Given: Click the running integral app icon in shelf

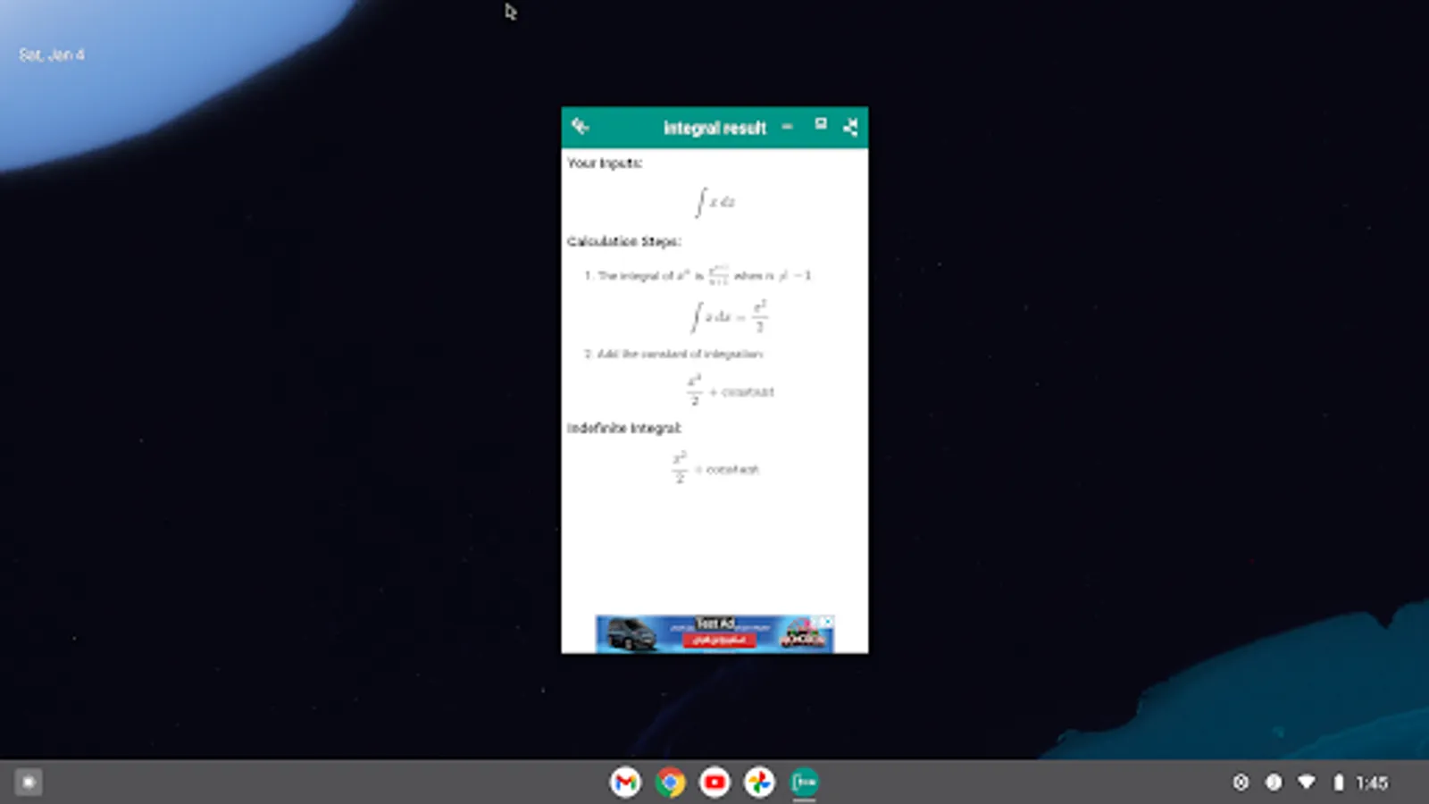Looking at the screenshot, I should [x=804, y=782].
